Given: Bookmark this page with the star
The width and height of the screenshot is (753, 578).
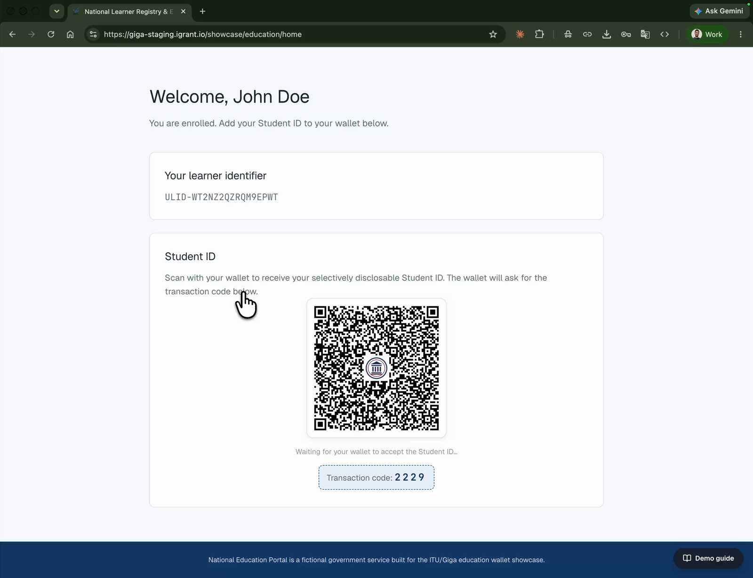Looking at the screenshot, I should pyautogui.click(x=493, y=34).
